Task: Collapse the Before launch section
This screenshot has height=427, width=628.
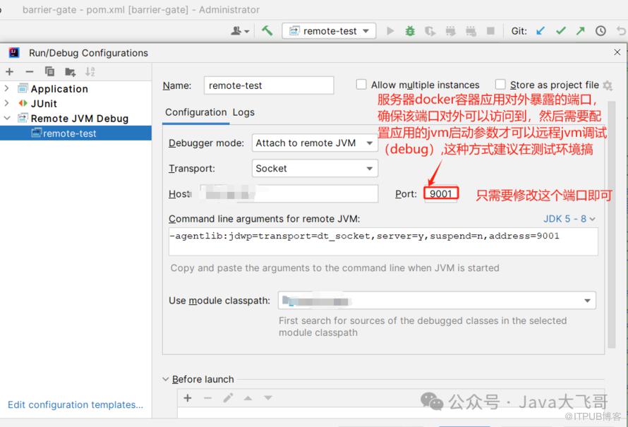Action: pyautogui.click(x=166, y=379)
